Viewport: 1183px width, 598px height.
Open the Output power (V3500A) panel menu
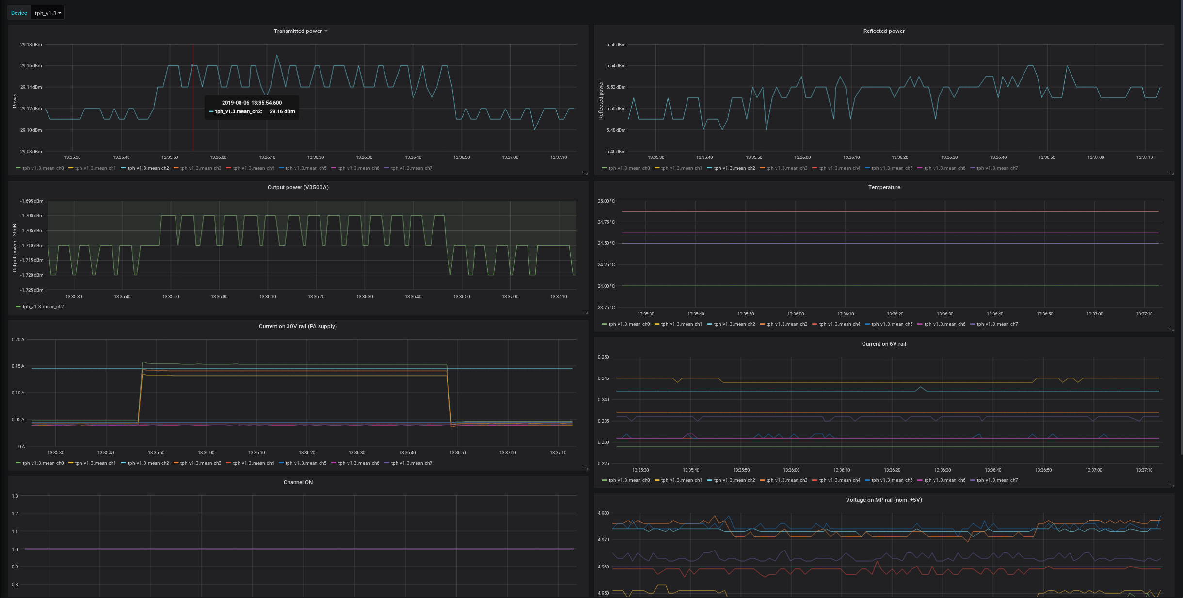click(x=299, y=187)
